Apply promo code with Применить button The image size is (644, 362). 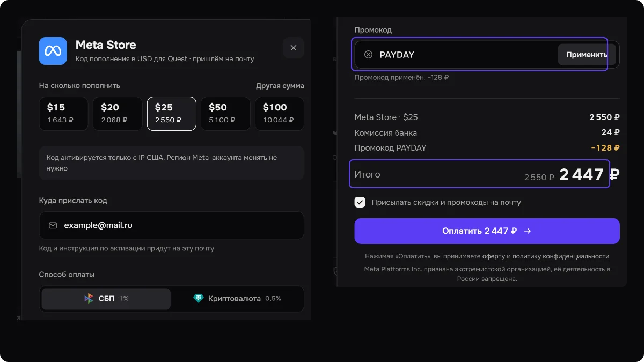coord(587,55)
